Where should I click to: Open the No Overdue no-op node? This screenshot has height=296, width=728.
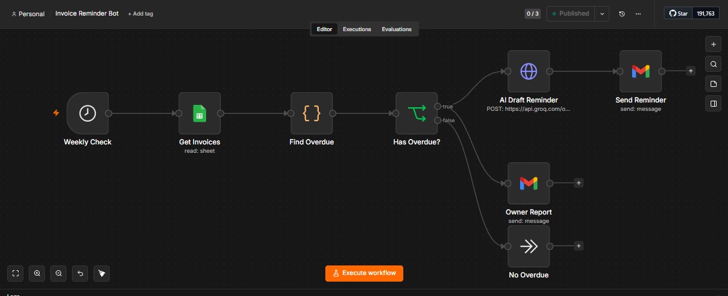(x=528, y=246)
